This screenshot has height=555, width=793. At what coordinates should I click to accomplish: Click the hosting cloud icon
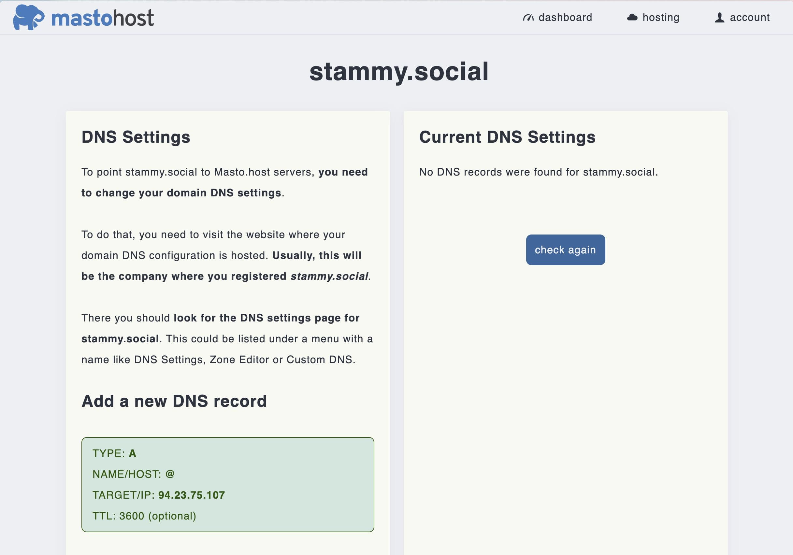(x=632, y=17)
